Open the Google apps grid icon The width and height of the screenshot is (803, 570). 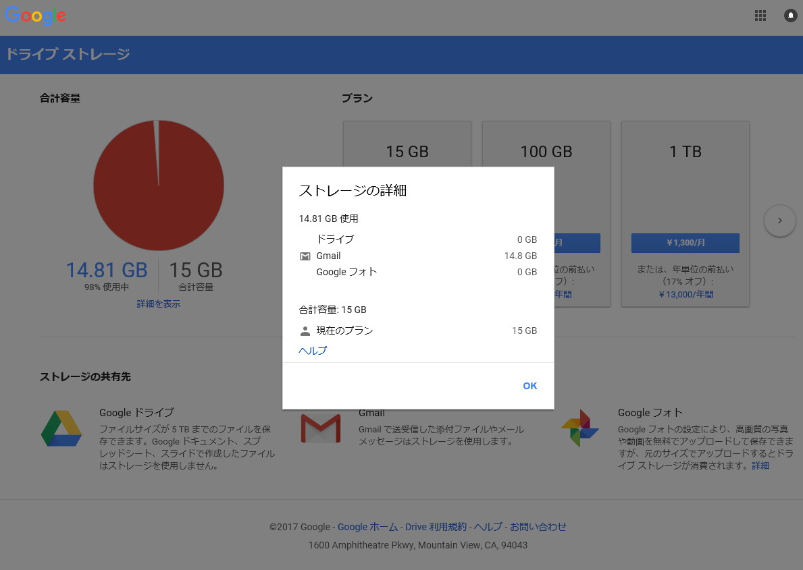click(x=760, y=16)
